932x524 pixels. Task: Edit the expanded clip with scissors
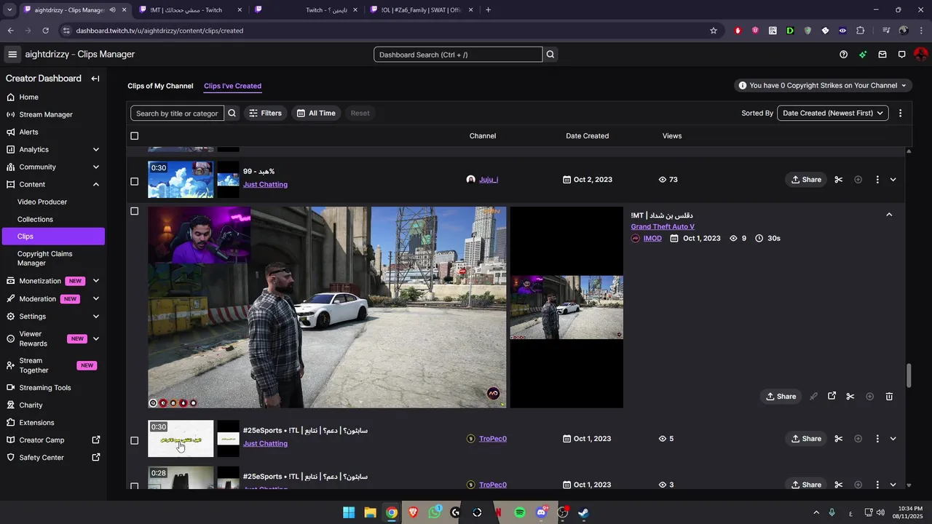850,397
